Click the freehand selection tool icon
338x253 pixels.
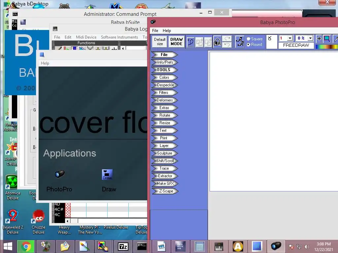191,42
